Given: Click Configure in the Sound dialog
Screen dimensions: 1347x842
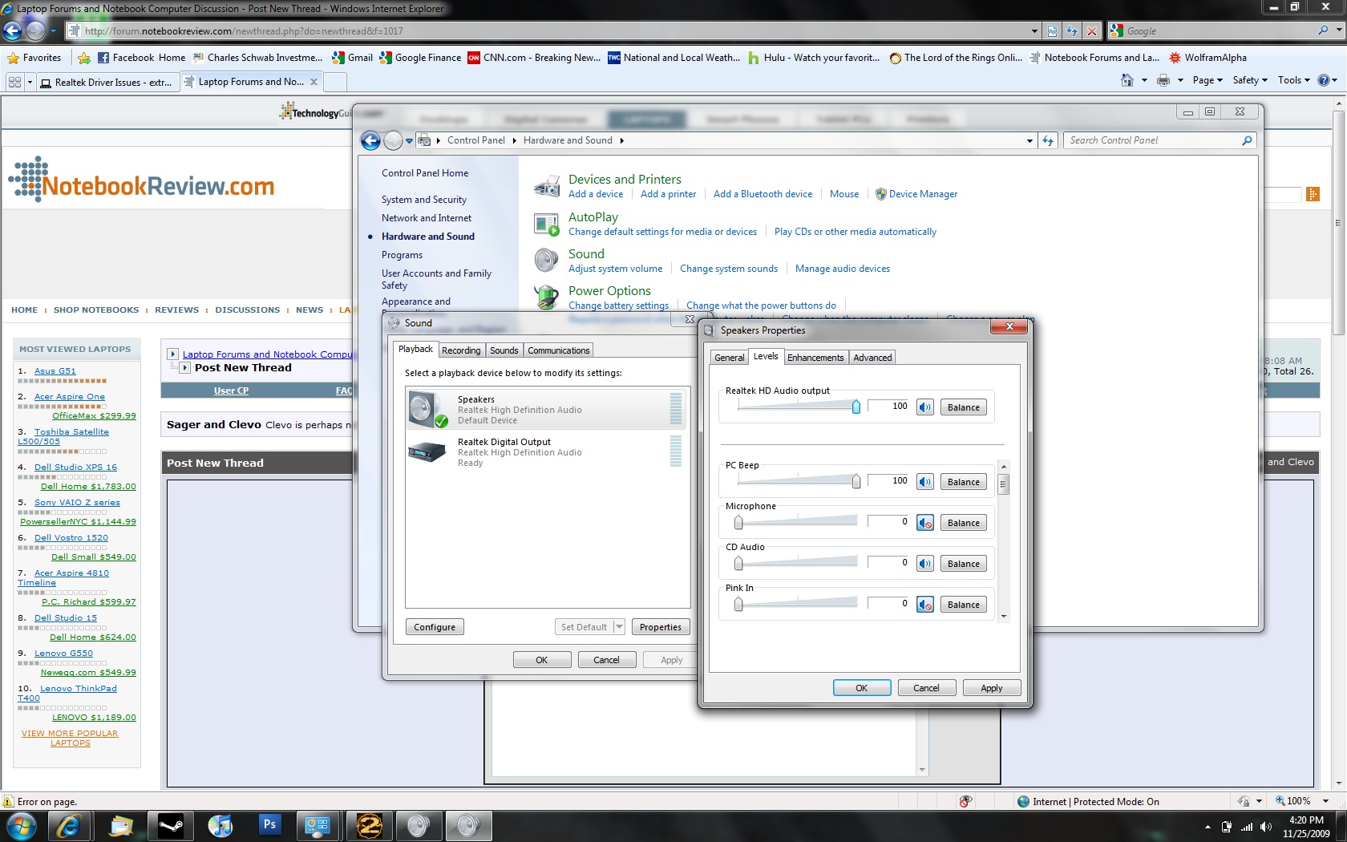Looking at the screenshot, I should (x=435, y=627).
